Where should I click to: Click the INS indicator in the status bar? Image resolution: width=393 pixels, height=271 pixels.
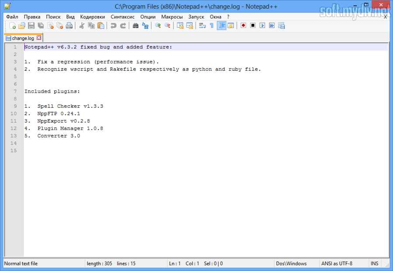(x=375, y=264)
